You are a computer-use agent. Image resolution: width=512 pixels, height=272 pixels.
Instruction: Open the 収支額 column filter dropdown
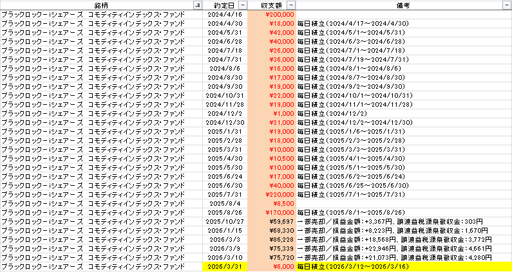(291, 5)
